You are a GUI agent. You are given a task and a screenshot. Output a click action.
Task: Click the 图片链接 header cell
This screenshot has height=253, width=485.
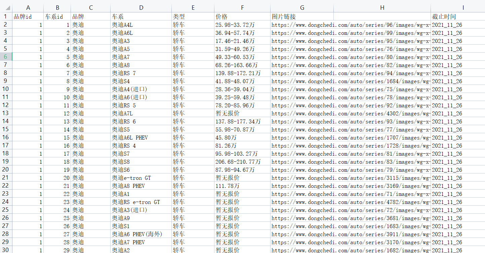click(302, 16)
